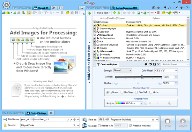Click help icon in Contrast Options header
Viewport: 192px width, 132px height.
146,64
